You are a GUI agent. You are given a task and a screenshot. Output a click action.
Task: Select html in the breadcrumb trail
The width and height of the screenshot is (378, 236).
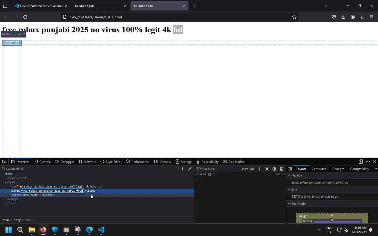[6, 220]
